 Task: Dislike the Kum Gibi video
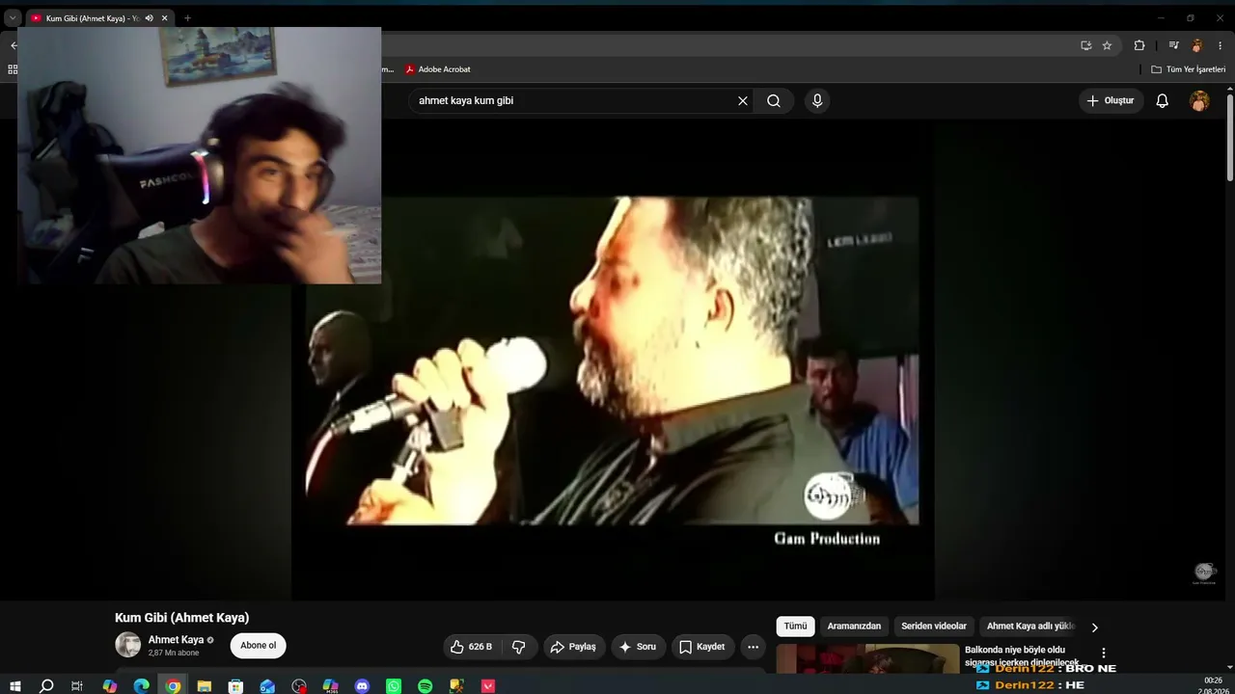[518, 647]
